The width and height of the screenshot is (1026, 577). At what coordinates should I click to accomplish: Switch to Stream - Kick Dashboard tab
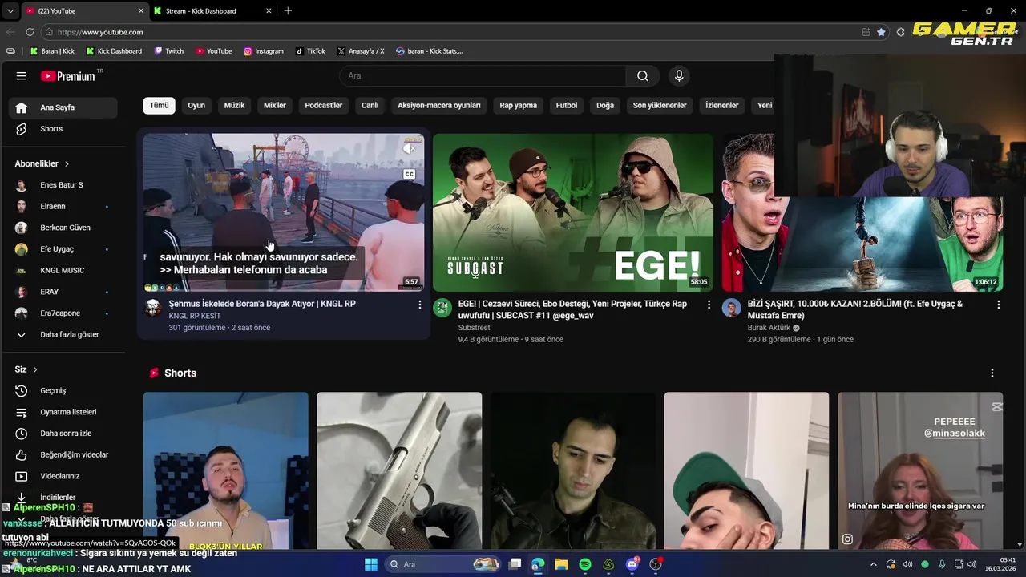click(x=212, y=11)
